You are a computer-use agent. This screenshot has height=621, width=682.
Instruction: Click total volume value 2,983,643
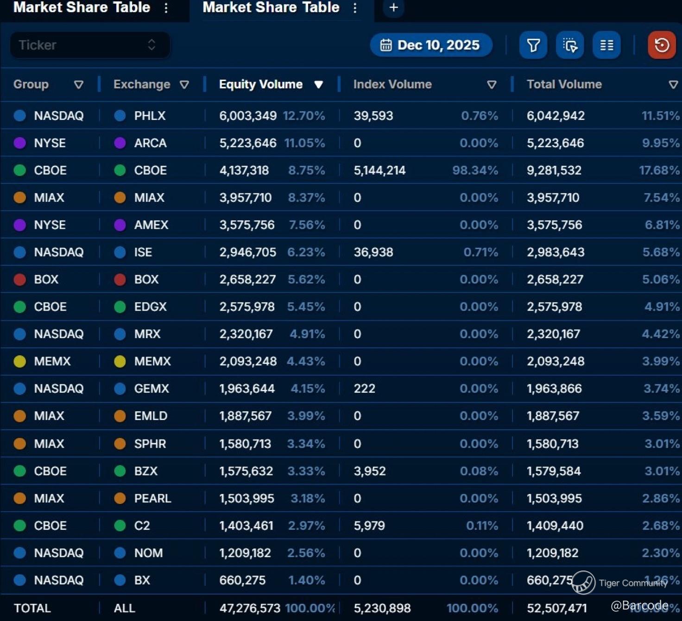[x=556, y=252]
